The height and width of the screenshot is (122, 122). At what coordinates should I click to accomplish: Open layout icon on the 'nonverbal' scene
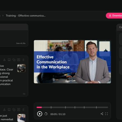click(x=19, y=109)
